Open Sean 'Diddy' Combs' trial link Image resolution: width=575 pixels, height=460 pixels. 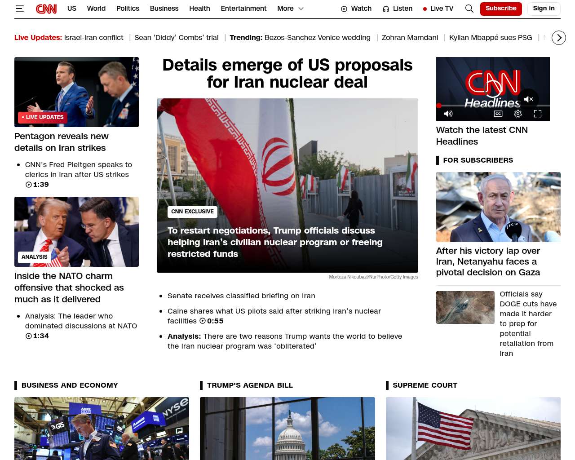(x=177, y=38)
